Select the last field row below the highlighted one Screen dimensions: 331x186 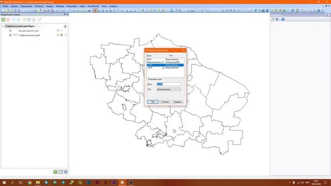(x=165, y=68)
